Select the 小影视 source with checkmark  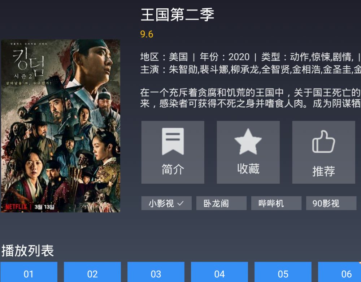pyautogui.click(x=166, y=203)
